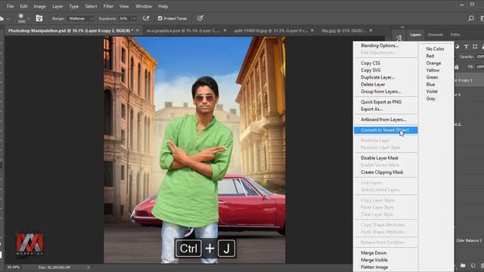Click the collapsed panel icon beside Layers tab

click(x=399, y=39)
